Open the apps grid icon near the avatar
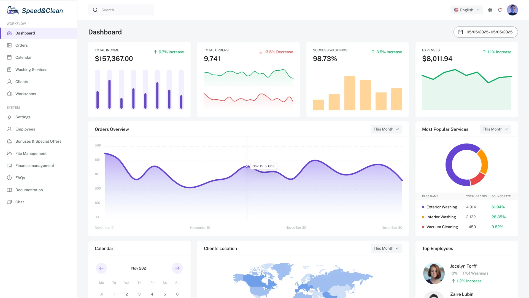This screenshot has width=529, height=298. tap(490, 10)
